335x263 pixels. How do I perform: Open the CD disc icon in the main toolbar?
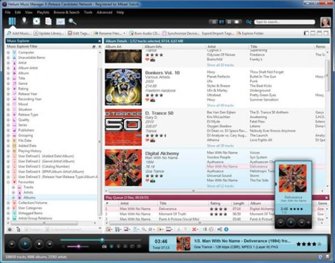pyautogui.click(x=37, y=21)
